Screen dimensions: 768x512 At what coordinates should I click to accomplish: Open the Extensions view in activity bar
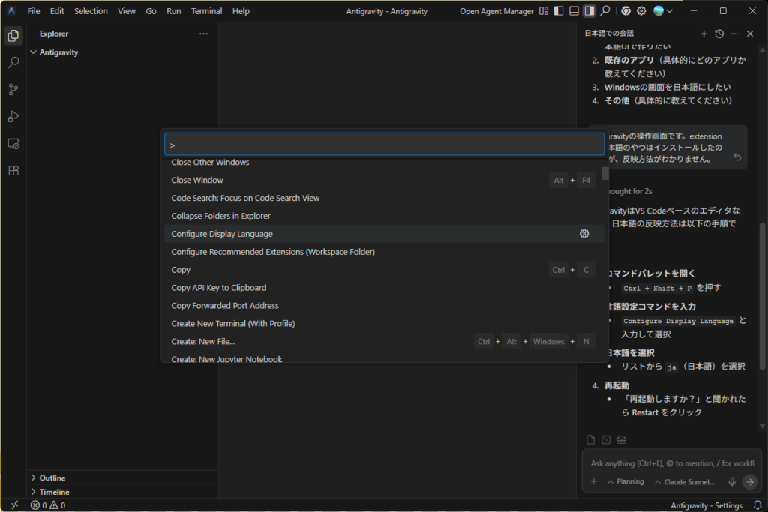tap(13, 170)
